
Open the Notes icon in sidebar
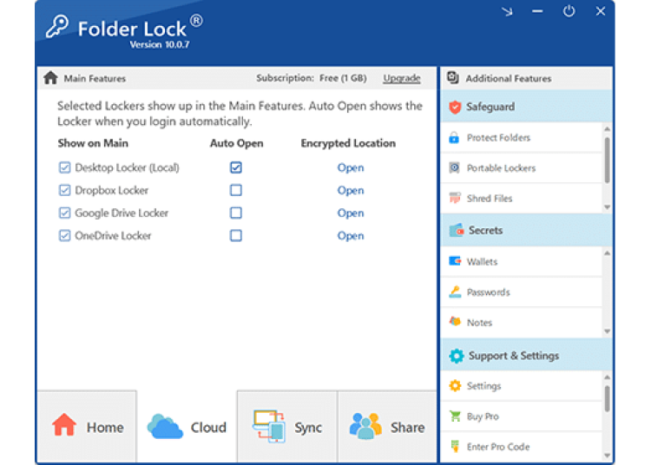tap(454, 322)
